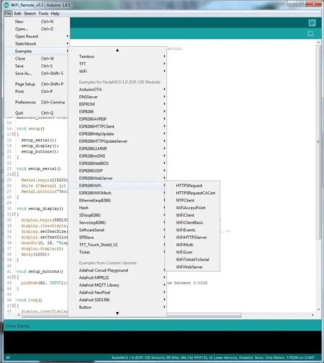
Task: Select the ESP8266WiFi menu entry
Action: click(117, 186)
